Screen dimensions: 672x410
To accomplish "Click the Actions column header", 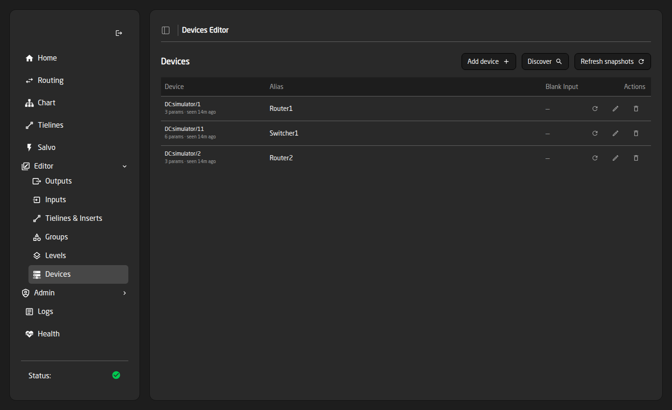I will pos(635,87).
